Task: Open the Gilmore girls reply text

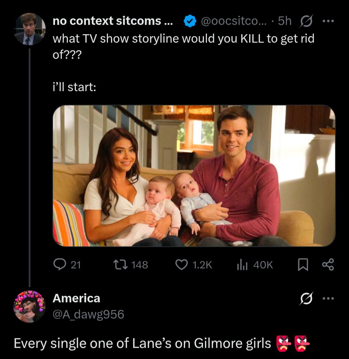Action: point(142,343)
